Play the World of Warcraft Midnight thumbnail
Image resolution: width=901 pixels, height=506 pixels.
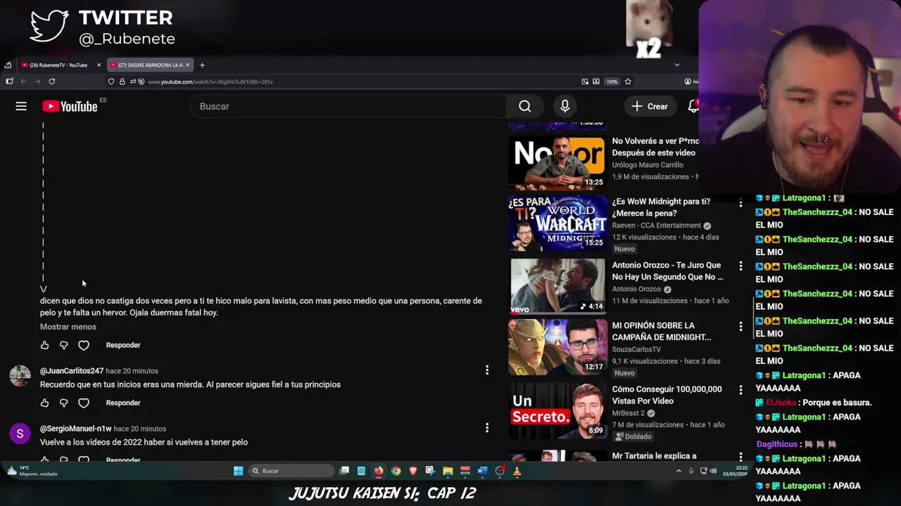click(x=557, y=223)
